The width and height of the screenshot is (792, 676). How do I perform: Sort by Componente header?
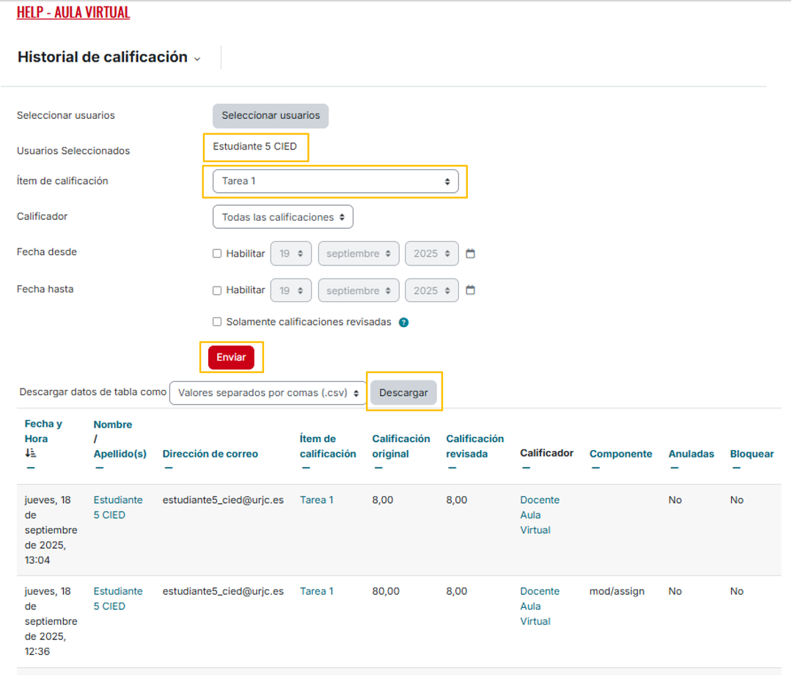click(x=621, y=454)
